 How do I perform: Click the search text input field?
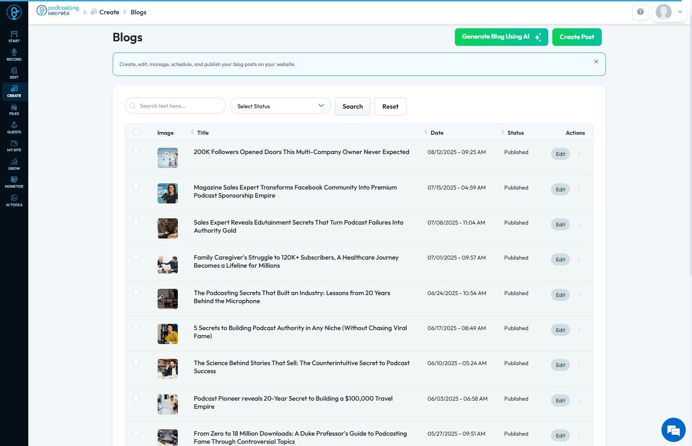point(179,106)
